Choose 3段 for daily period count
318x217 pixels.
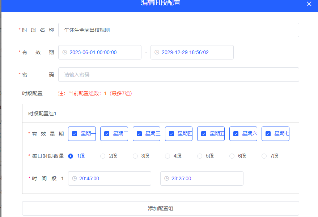[x=135, y=156]
